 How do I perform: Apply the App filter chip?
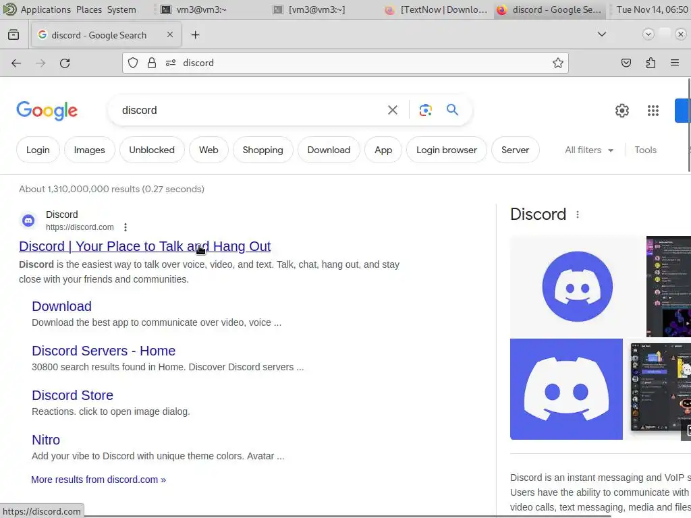coord(383,150)
